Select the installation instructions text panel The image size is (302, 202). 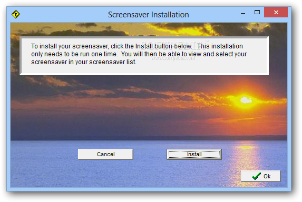click(x=144, y=56)
